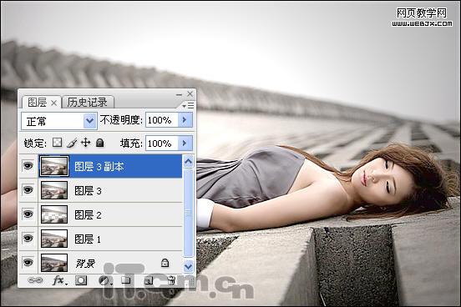Click the 填充 100% value field

[162, 143]
